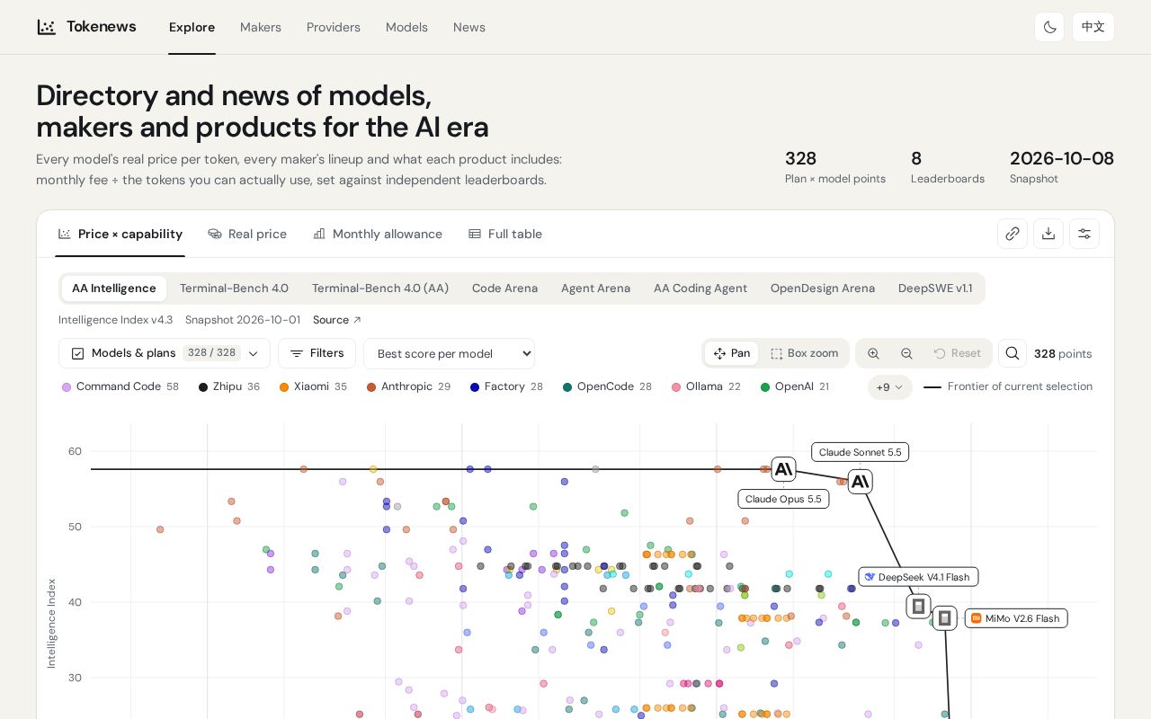Open chart settings sliders icon
Screen dimensions: 1151x719
(x=1084, y=234)
